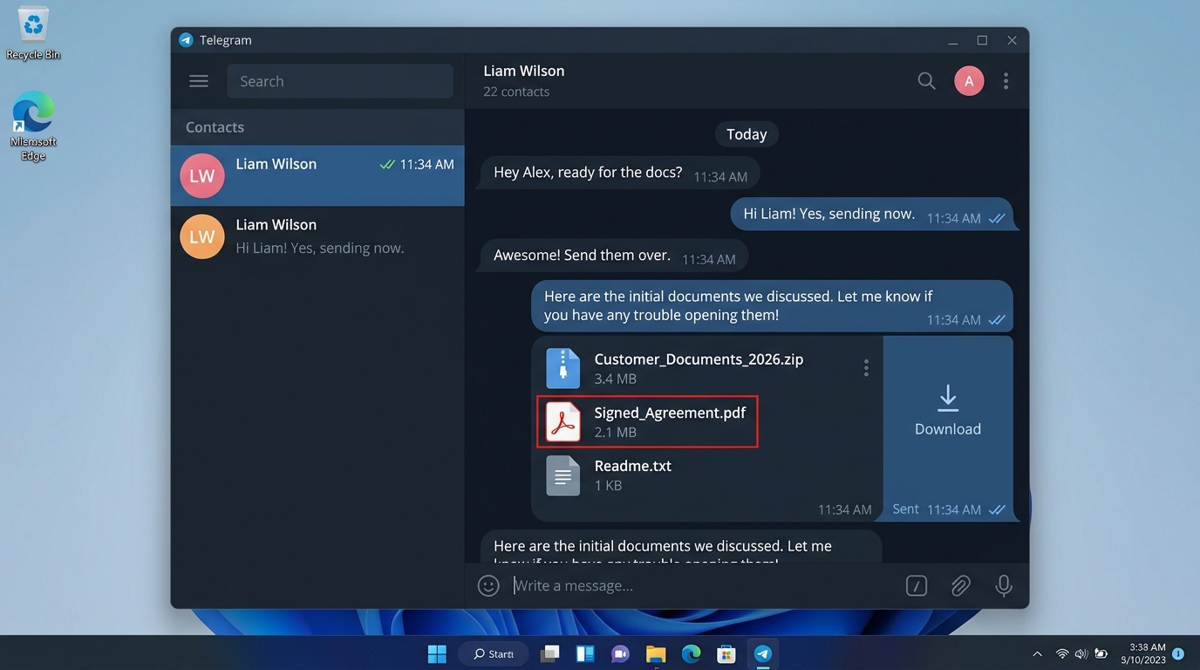Click the Contacts section heading
This screenshot has width=1200, height=670.
coord(215,127)
